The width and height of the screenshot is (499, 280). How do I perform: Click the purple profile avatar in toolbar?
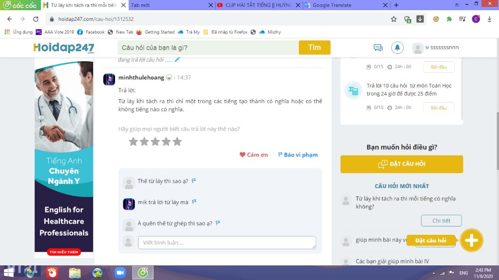476,19
